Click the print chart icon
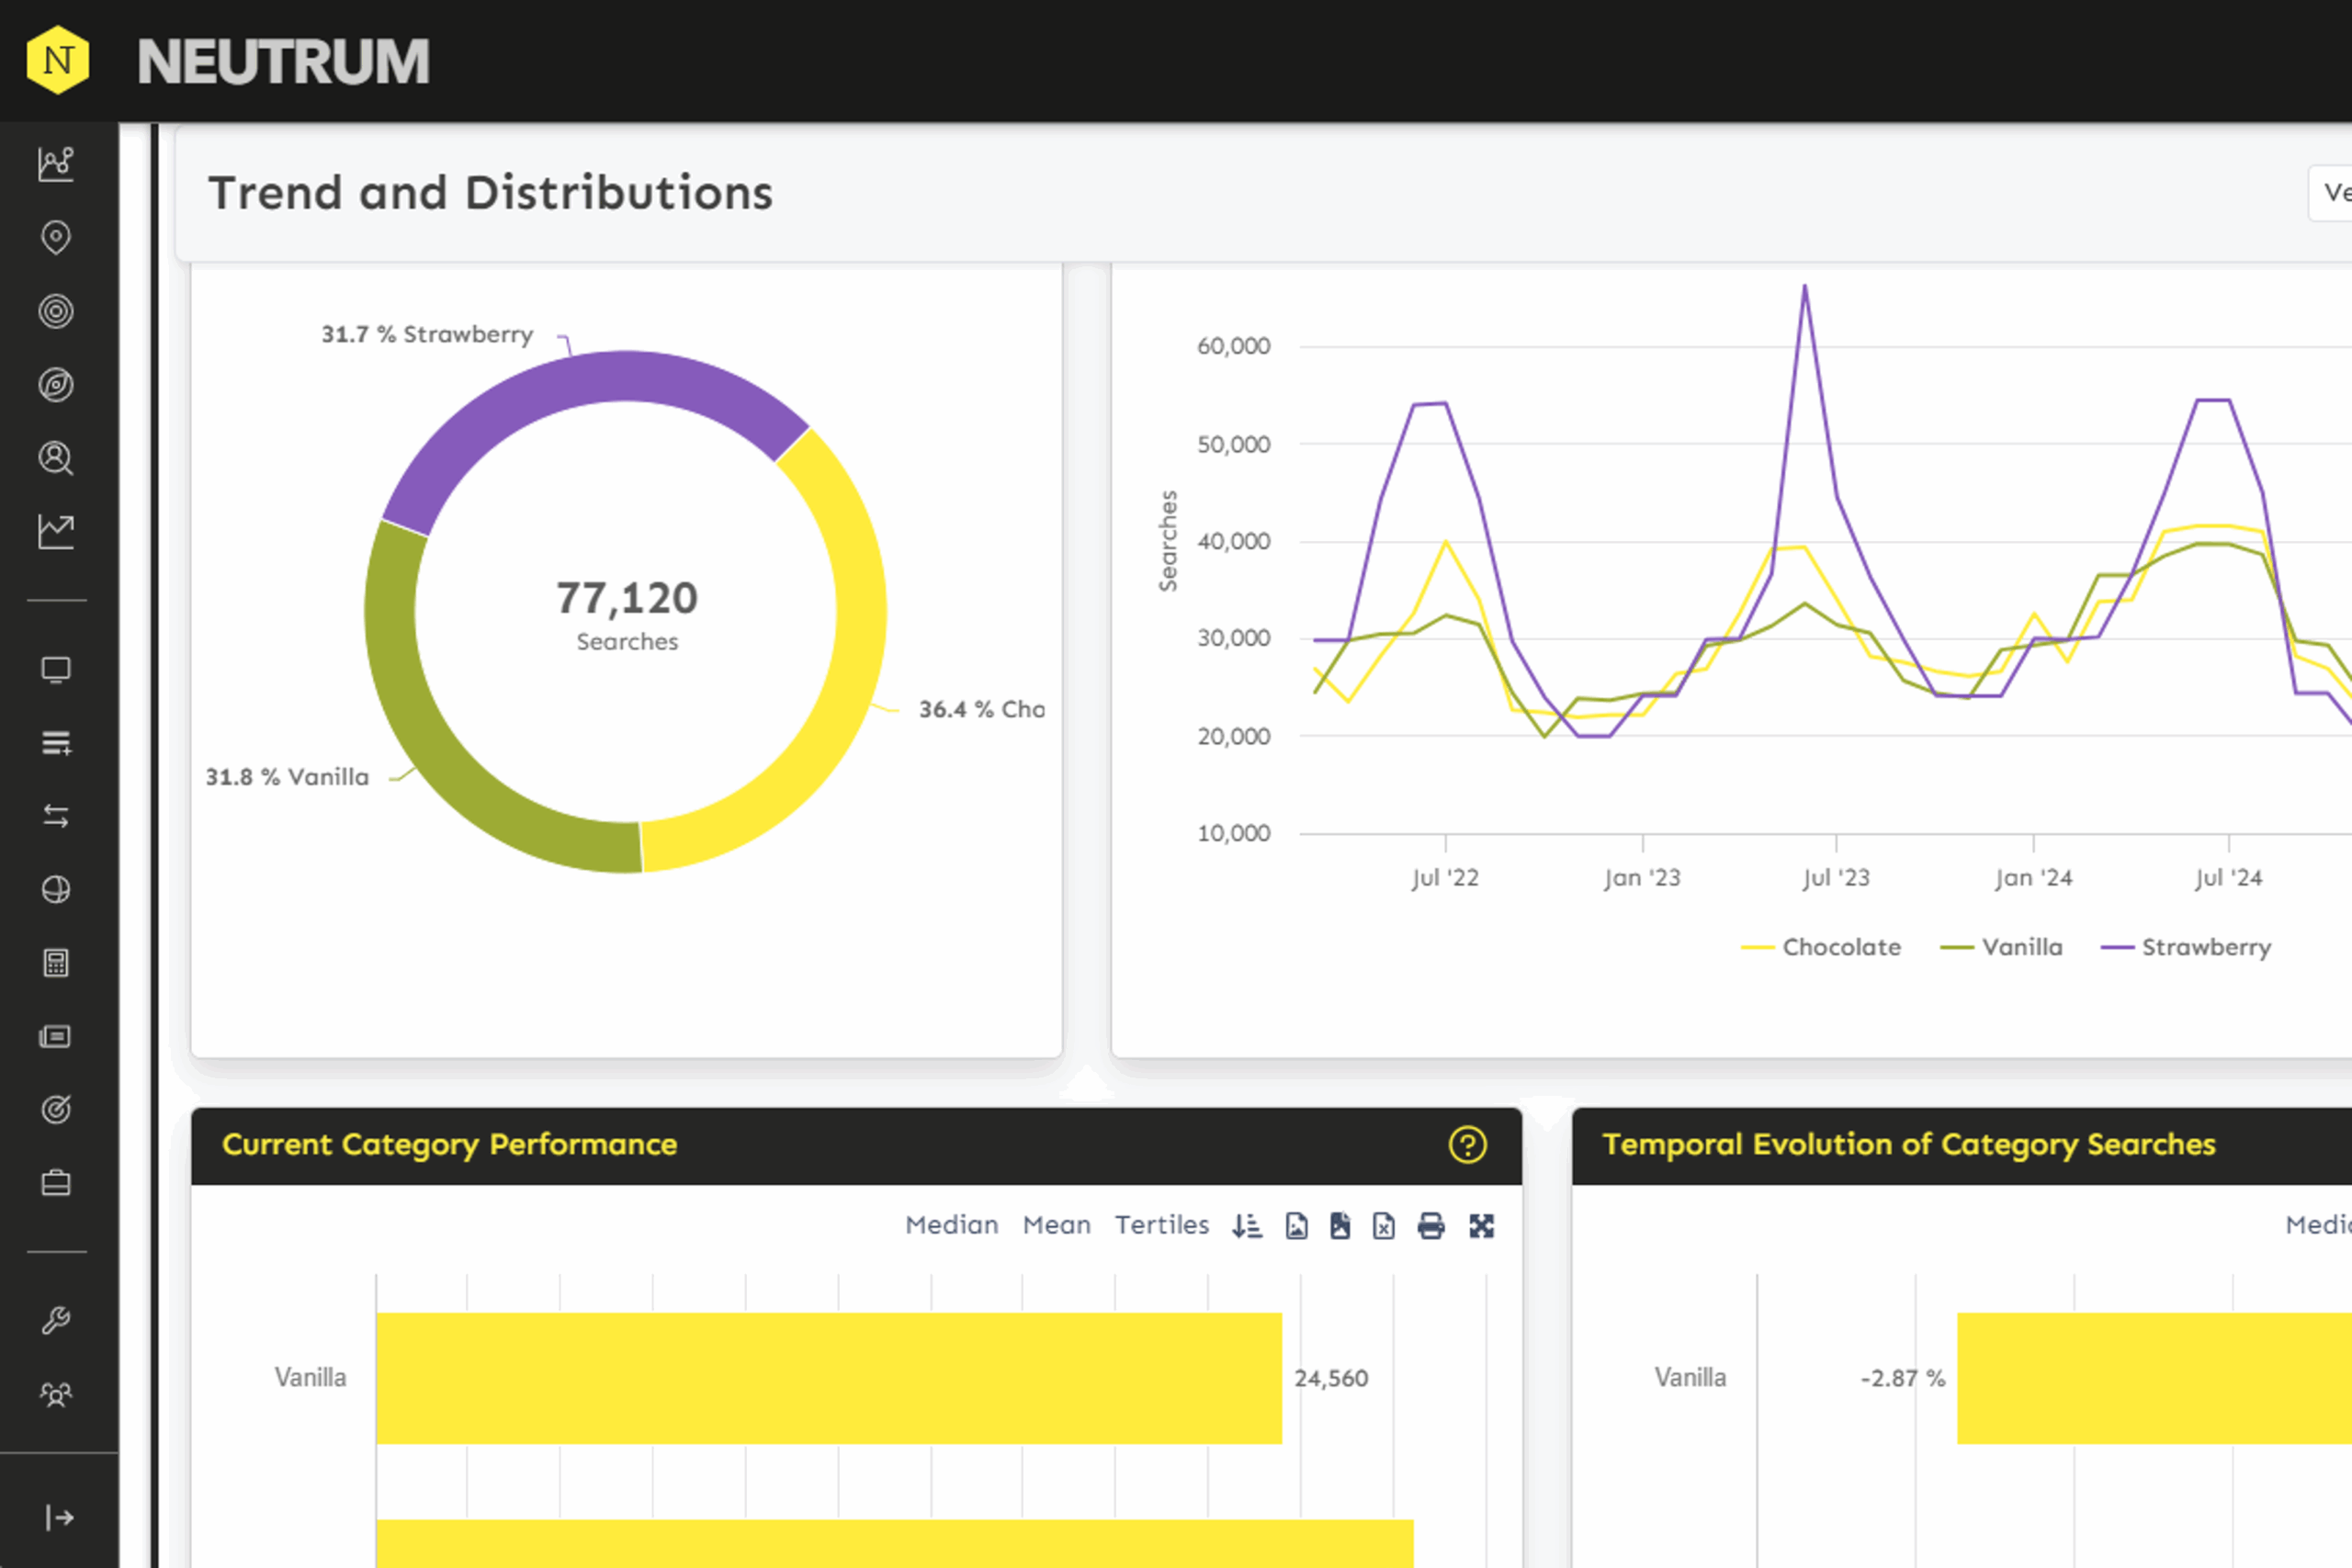The height and width of the screenshot is (1568, 2352). [1431, 1226]
